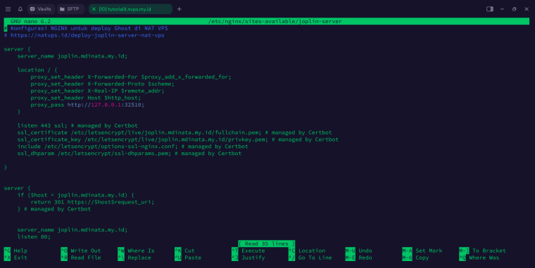Click the 'Read 35 lines' status message
Image resolution: width=535 pixels, height=268 pixels.
point(267,244)
